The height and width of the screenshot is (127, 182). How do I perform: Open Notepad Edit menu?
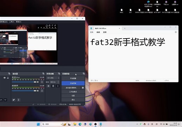(98, 32)
